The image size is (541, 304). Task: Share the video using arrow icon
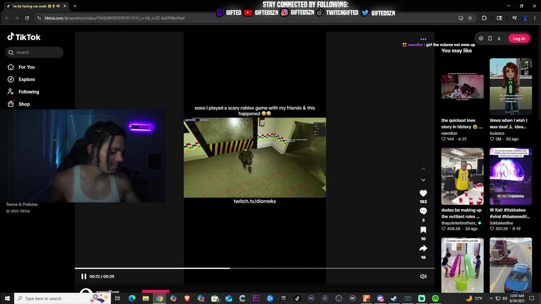(423, 248)
